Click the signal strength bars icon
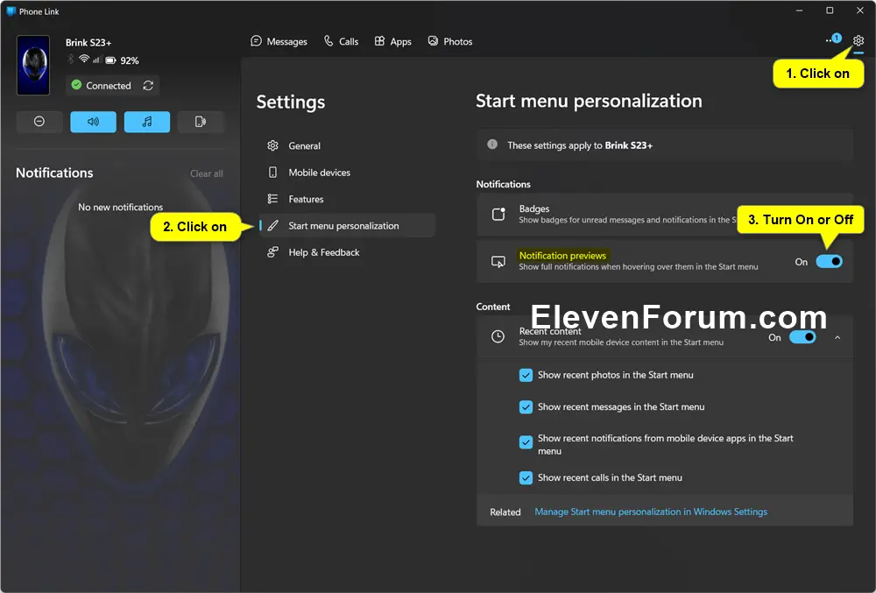This screenshot has width=876, height=593. pos(96,60)
